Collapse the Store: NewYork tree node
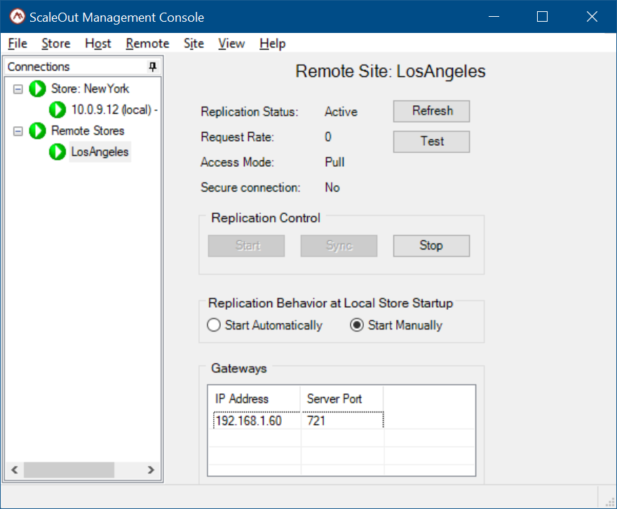This screenshot has height=509, width=617. tap(18, 89)
